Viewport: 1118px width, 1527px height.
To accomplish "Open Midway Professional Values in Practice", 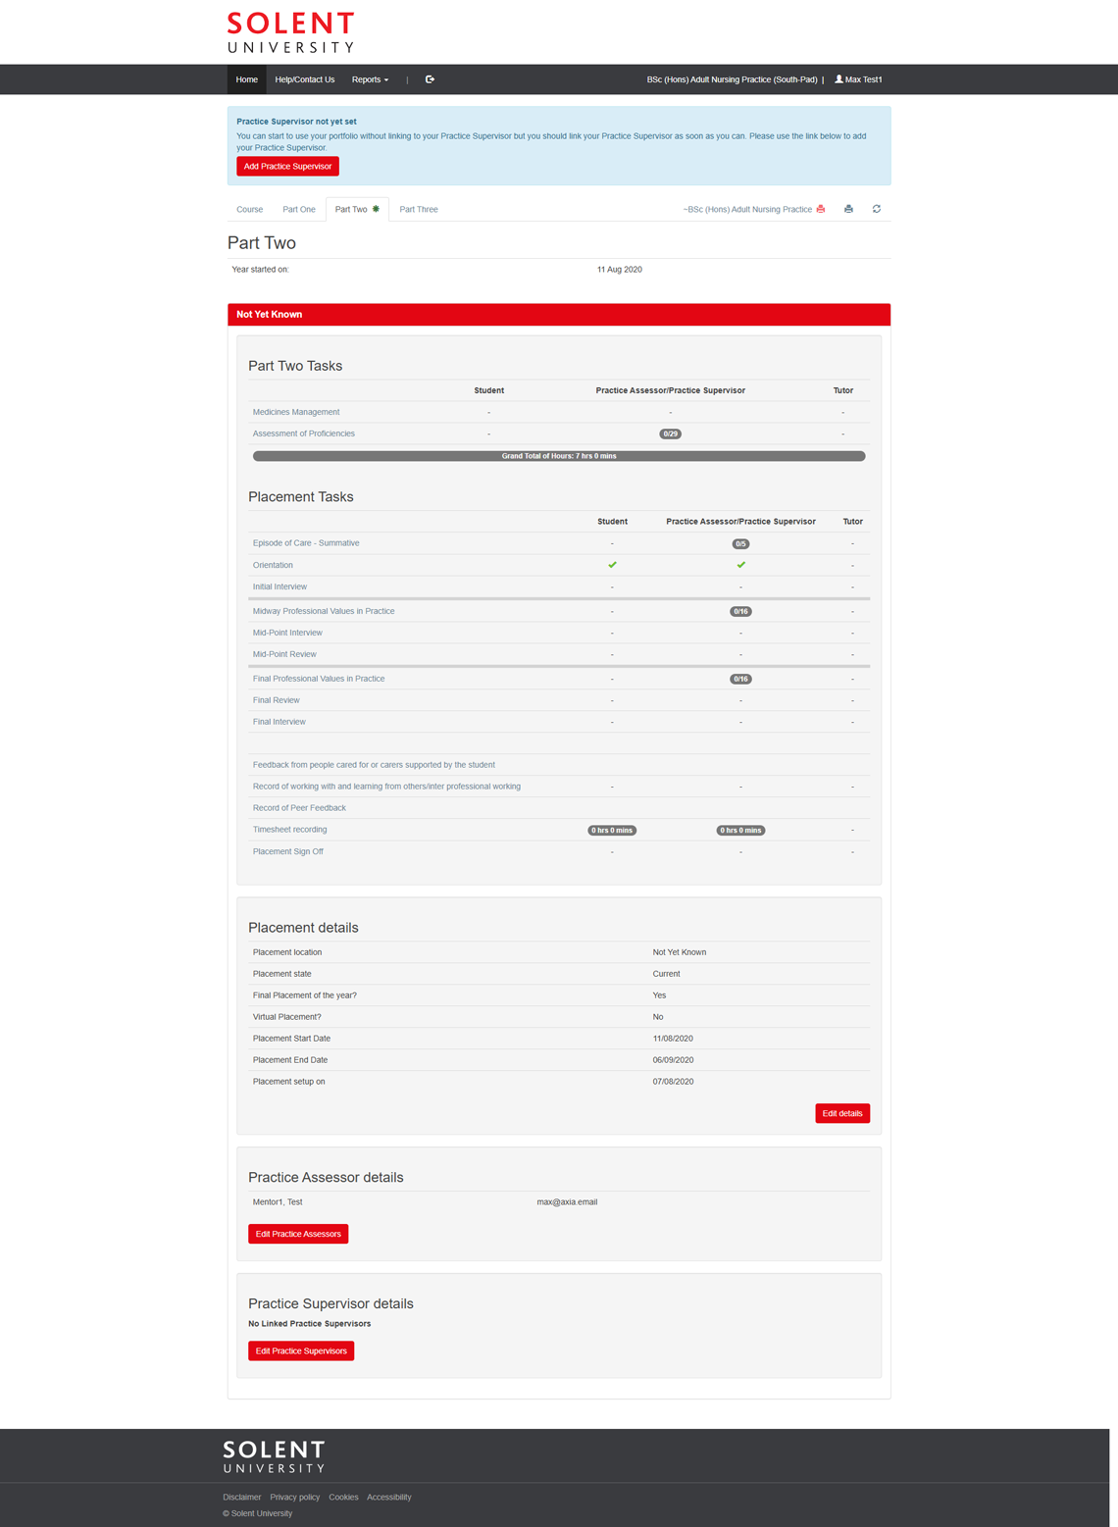I will (324, 611).
